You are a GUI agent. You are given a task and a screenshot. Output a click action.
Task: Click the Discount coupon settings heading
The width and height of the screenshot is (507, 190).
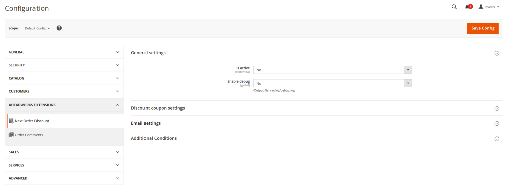[x=158, y=108]
